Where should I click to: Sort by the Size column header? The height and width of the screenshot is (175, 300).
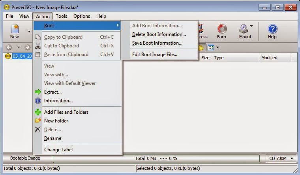205,58
